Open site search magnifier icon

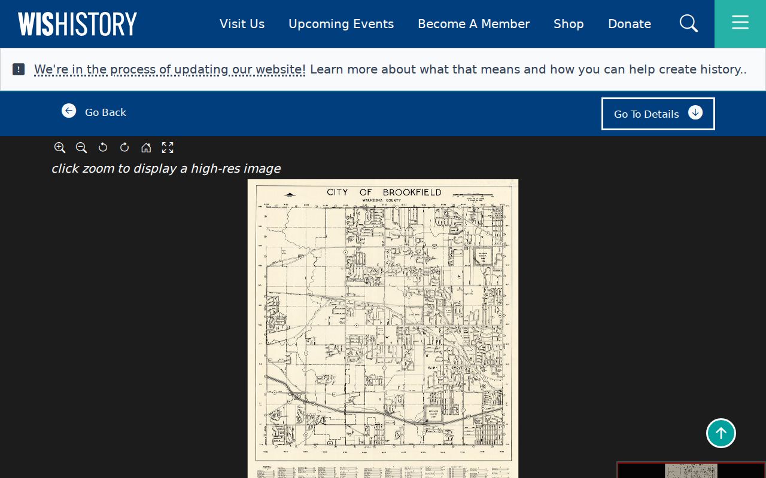tap(689, 24)
